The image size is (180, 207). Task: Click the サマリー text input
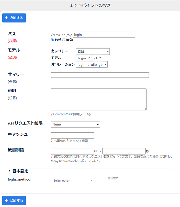pyautogui.click(x=100, y=75)
